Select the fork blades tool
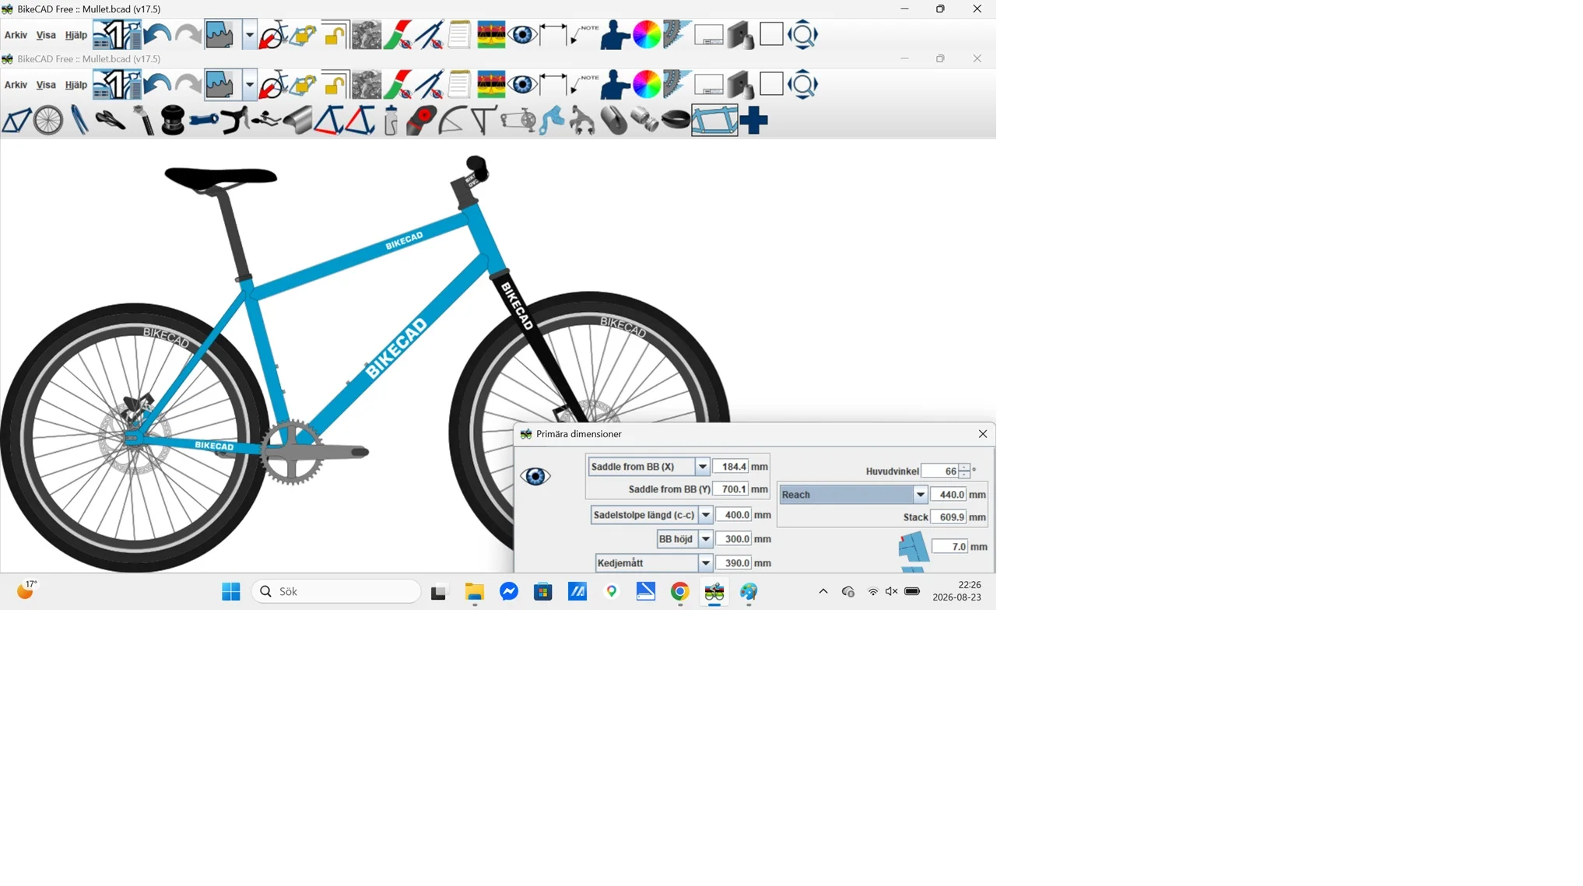The image size is (1583, 886). pos(79,121)
